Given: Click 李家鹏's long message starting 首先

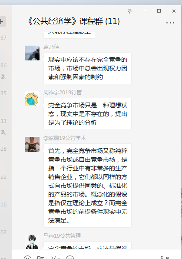Looking at the screenshot, I should (x=88, y=186).
